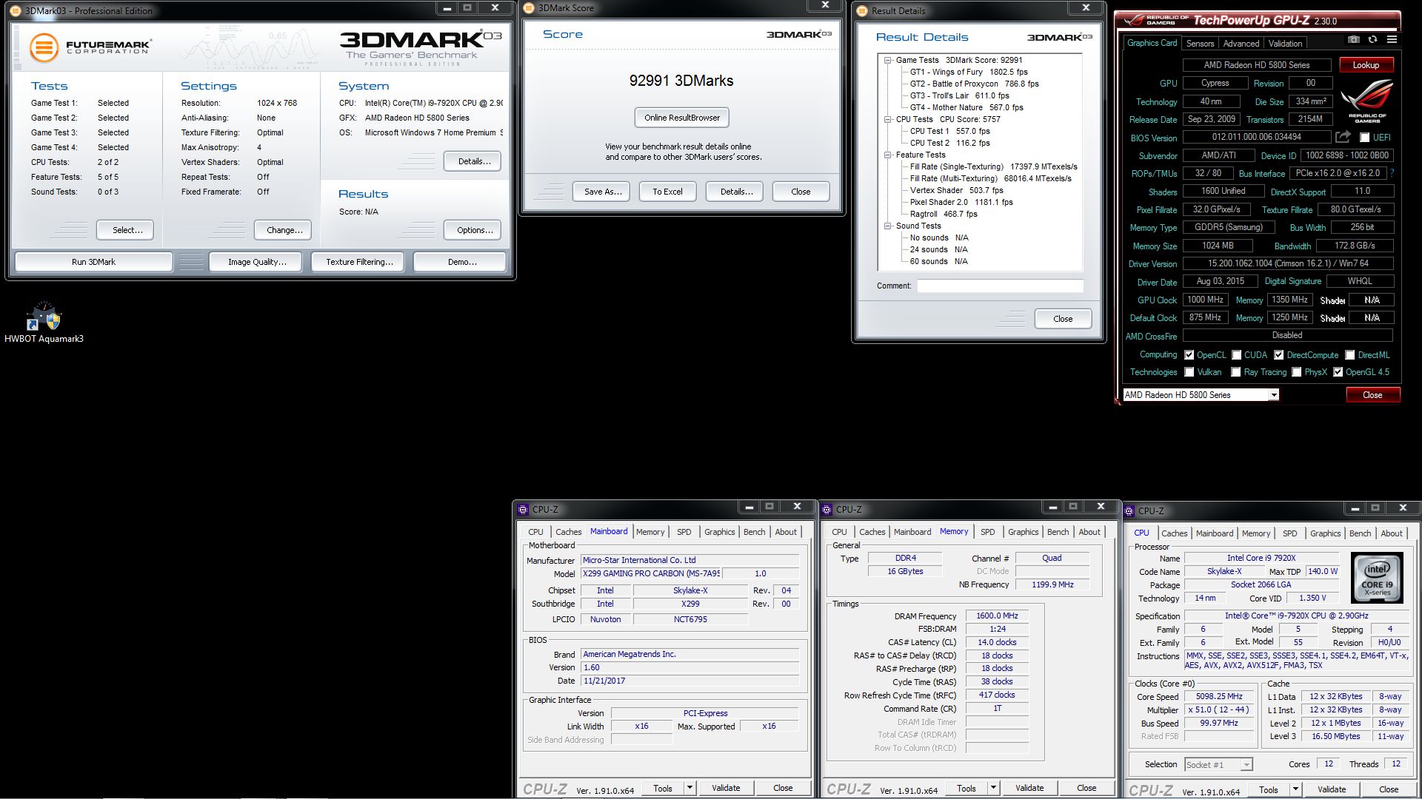Collapse the CPU Tests tree node

point(887,119)
